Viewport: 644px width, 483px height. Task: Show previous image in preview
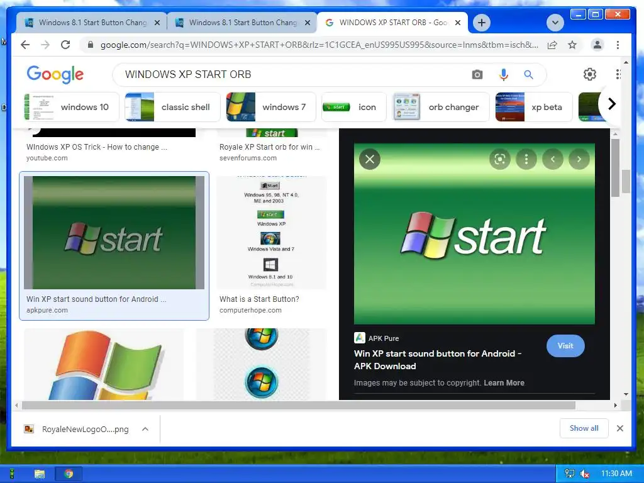[553, 159]
